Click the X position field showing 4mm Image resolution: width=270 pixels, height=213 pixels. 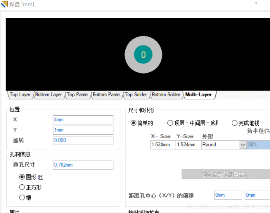(x=83, y=120)
